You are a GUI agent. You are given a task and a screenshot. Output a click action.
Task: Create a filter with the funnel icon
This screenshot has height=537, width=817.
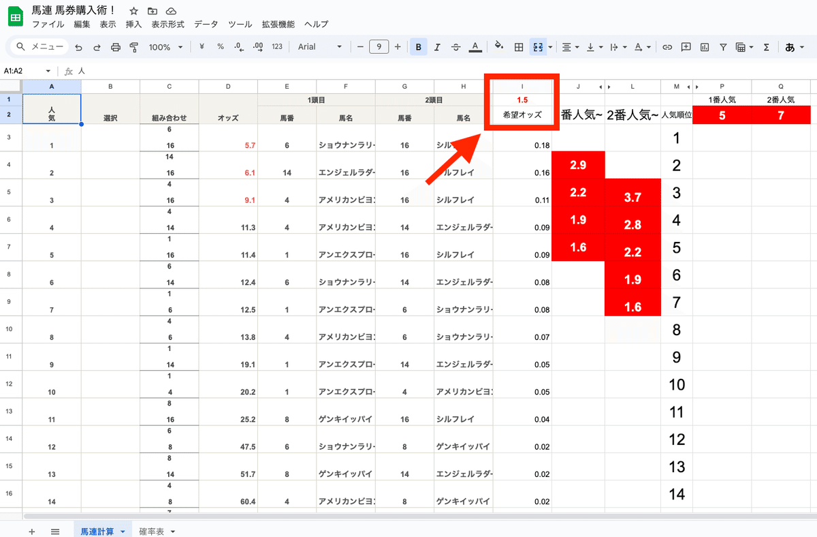723,47
